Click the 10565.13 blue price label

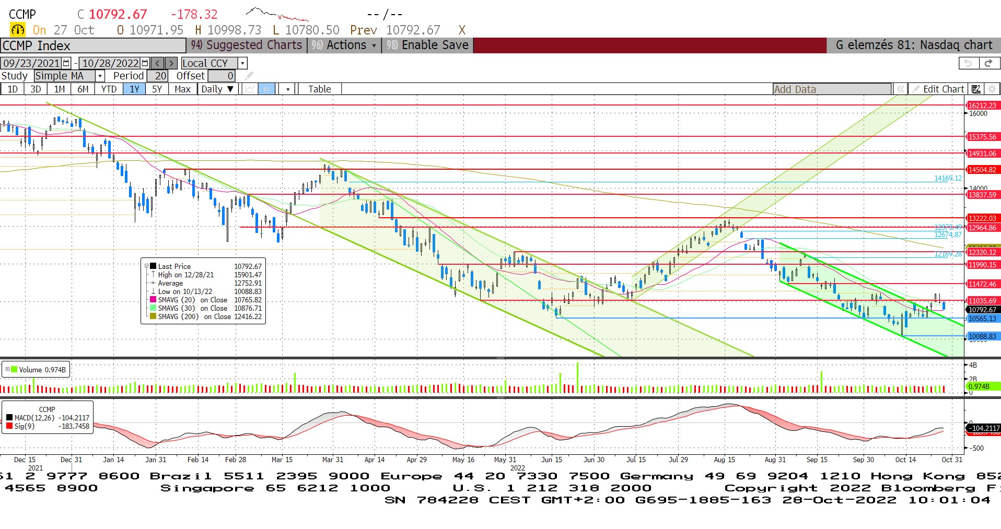[982, 319]
